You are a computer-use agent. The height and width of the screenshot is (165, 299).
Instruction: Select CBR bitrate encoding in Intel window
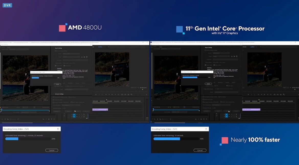click(x=215, y=86)
